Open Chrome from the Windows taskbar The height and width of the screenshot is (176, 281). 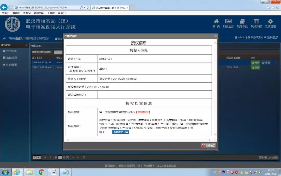pyautogui.click(x=41, y=172)
